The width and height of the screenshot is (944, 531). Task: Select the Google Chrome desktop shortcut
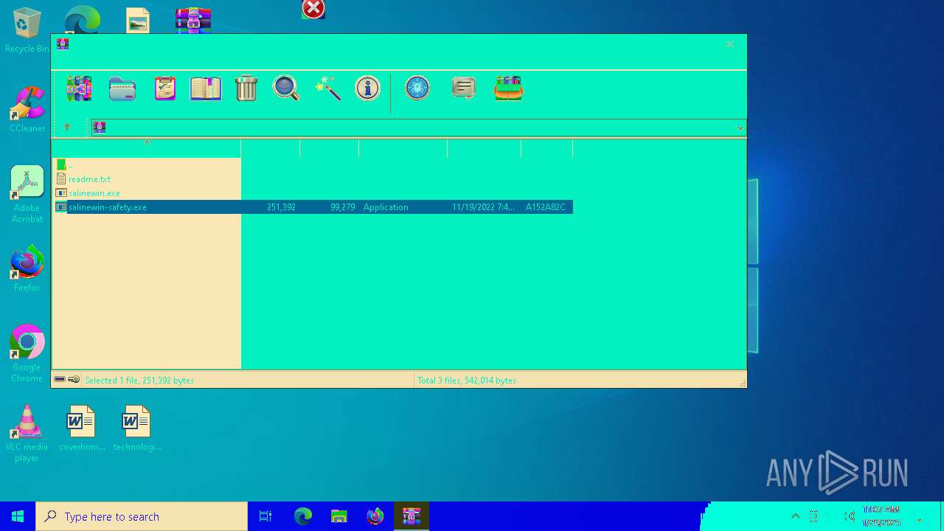click(27, 354)
